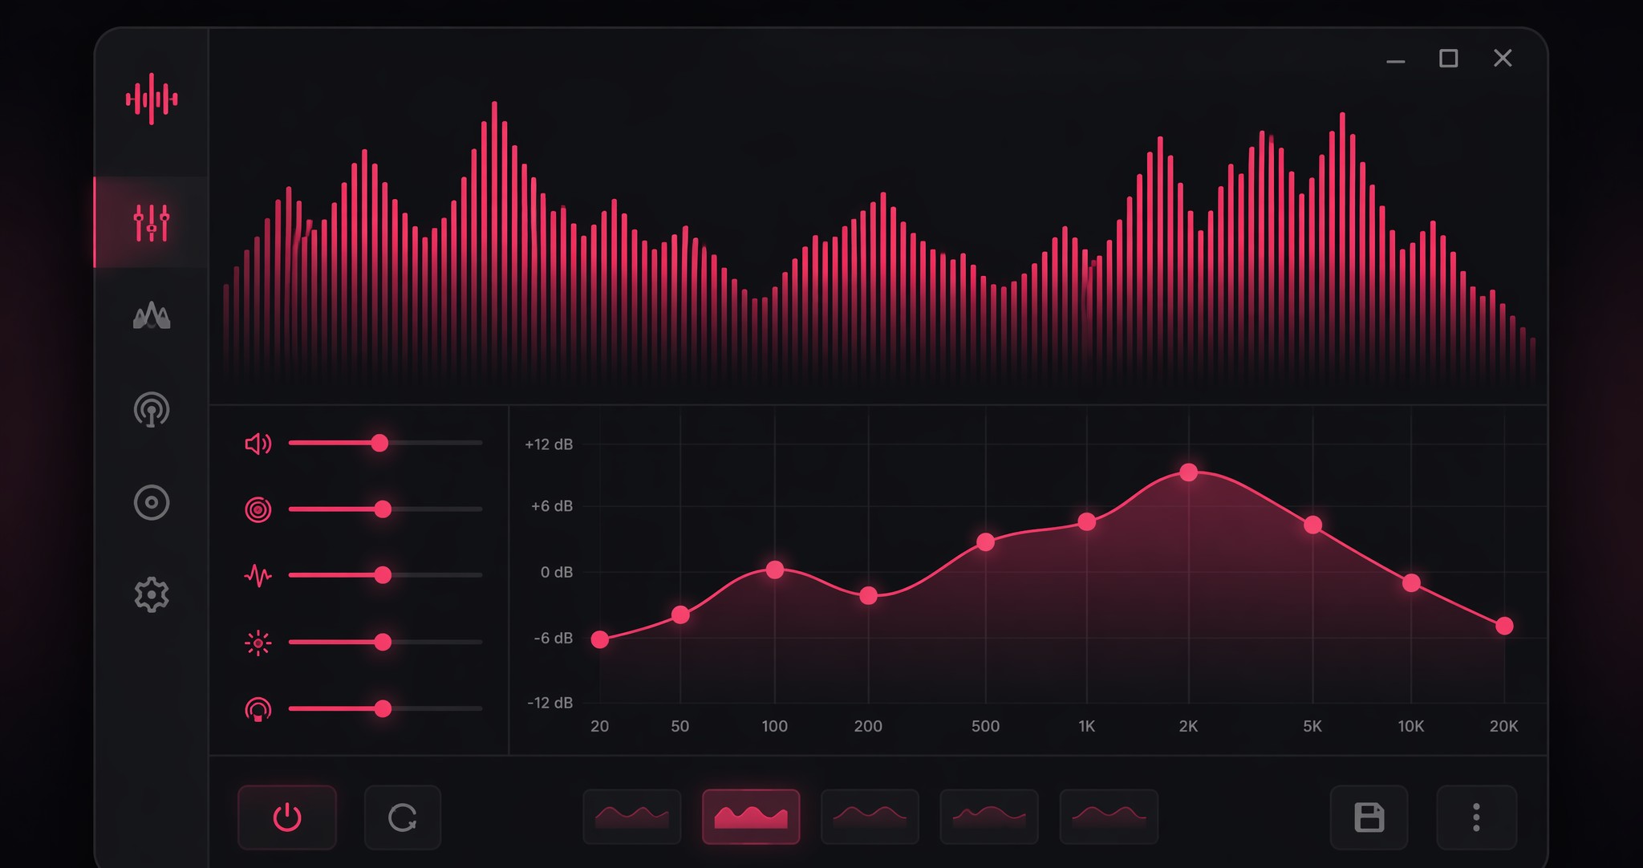
Task: Toggle the equalizer power button
Action: (287, 817)
